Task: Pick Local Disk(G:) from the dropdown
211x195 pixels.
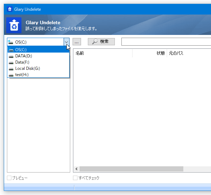Action: pyautogui.click(x=38, y=68)
